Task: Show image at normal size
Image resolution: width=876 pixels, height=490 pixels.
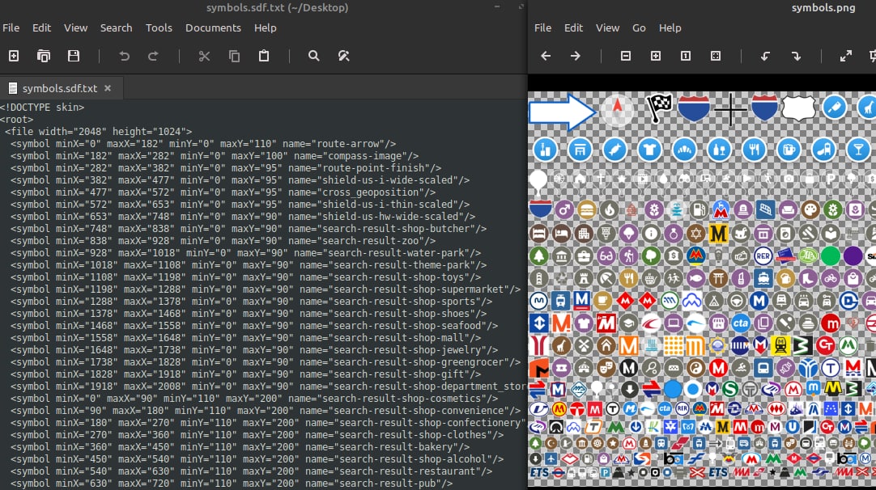Action: click(686, 56)
